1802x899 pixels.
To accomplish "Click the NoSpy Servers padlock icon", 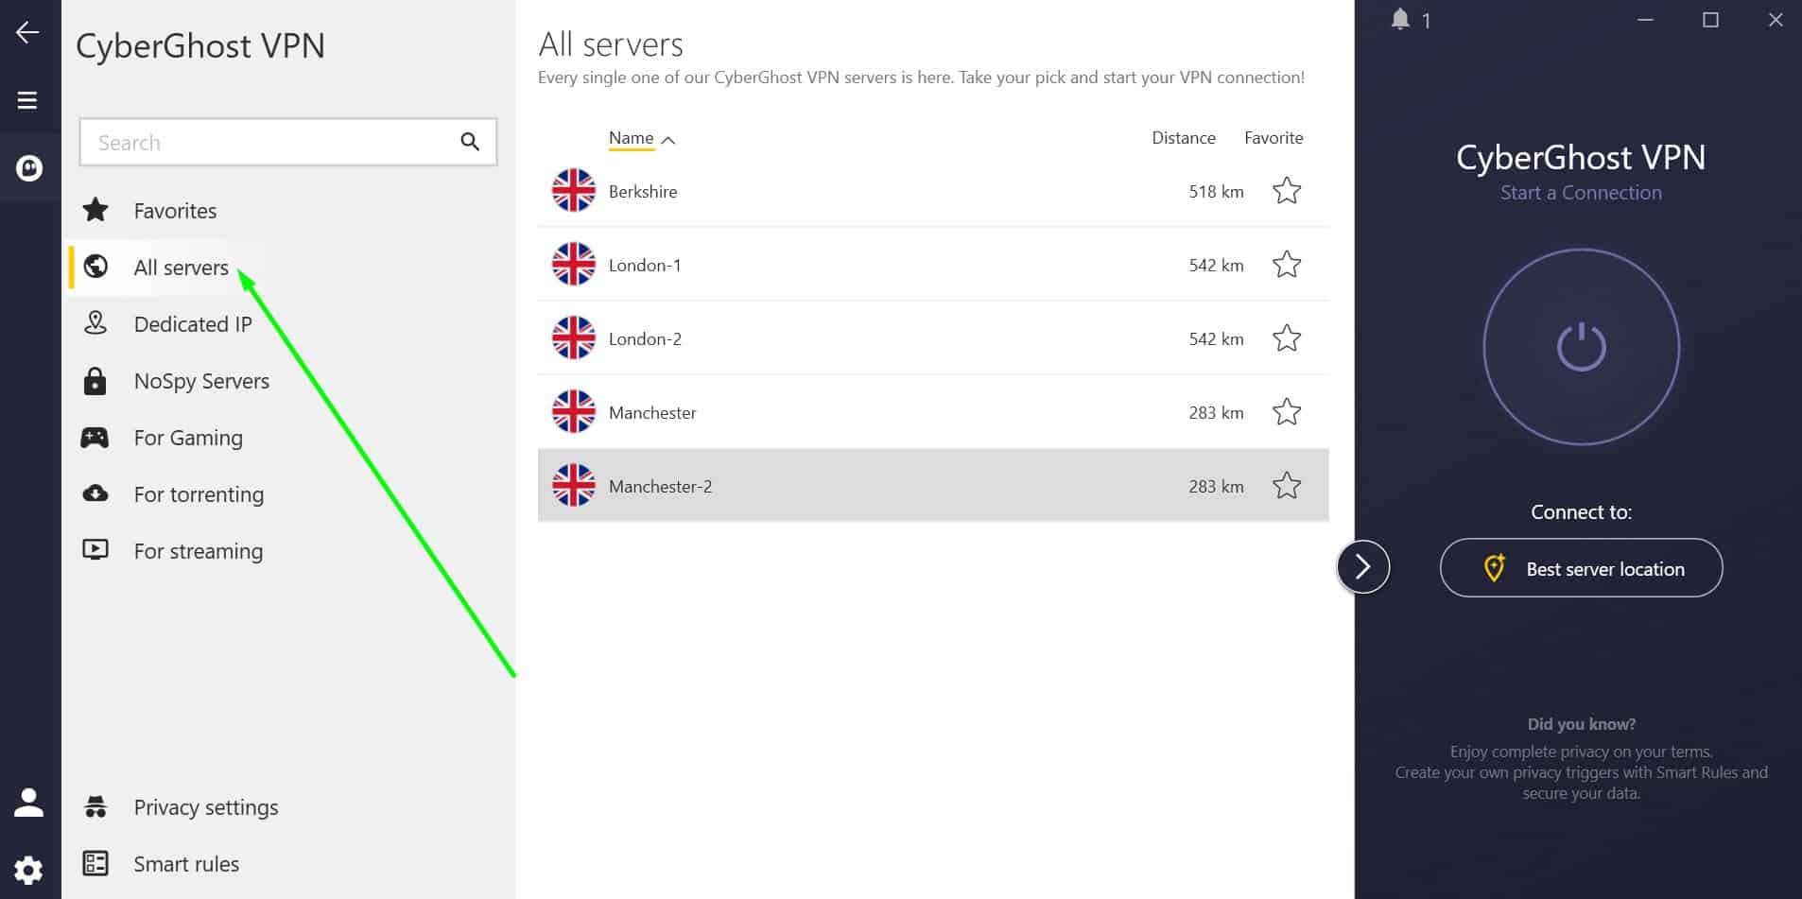I will click(x=95, y=380).
